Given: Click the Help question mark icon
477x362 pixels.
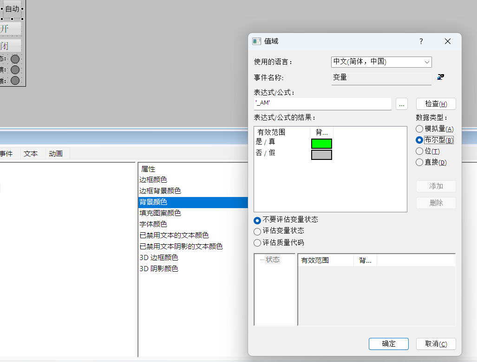Looking at the screenshot, I should (x=421, y=41).
